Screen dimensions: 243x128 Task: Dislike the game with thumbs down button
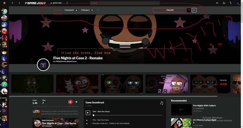(x=76, y=102)
